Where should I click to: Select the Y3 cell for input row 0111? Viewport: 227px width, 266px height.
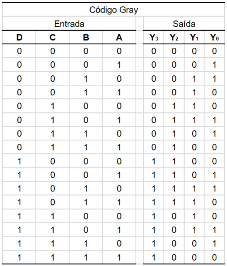tap(154, 148)
